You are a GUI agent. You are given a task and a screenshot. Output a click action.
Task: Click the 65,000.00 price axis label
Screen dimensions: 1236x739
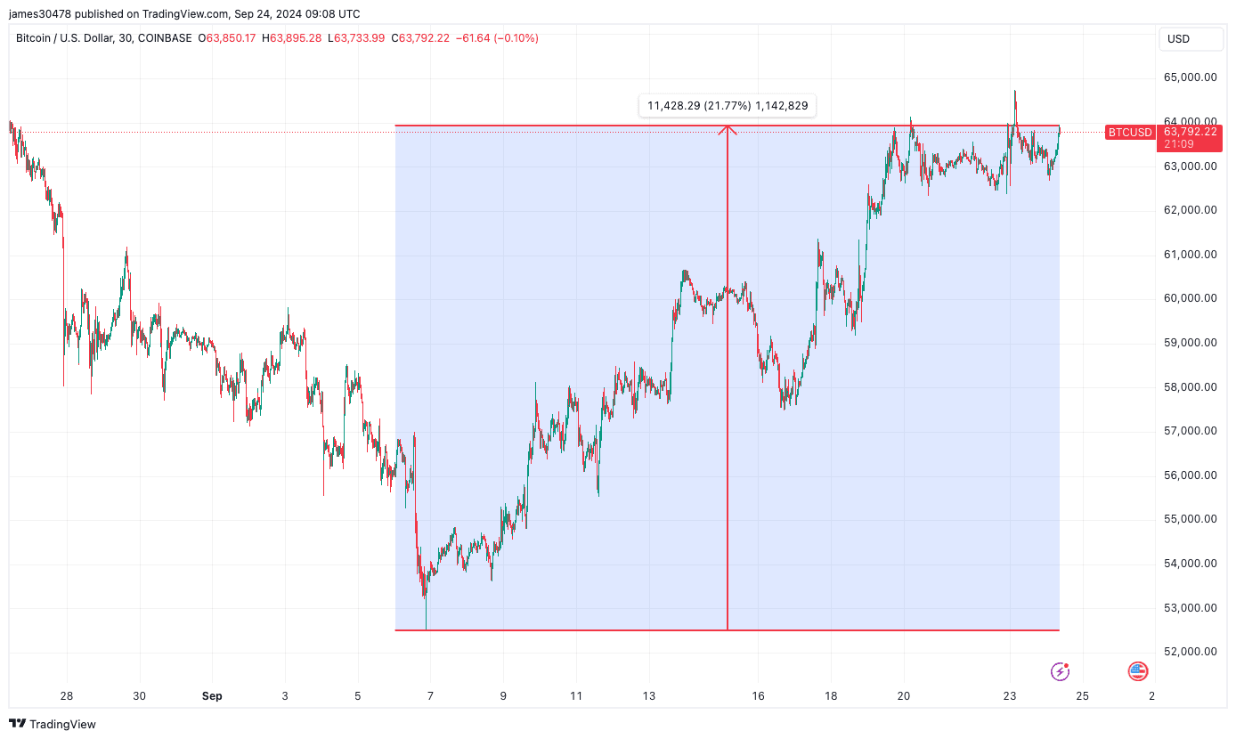coord(1190,77)
